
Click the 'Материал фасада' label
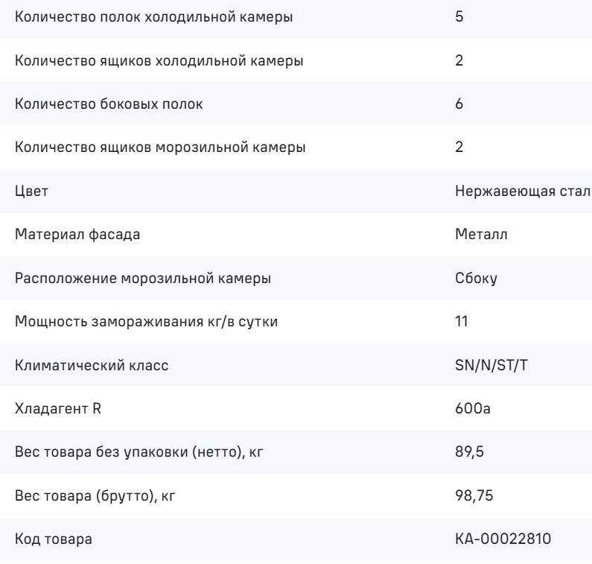click(x=77, y=235)
